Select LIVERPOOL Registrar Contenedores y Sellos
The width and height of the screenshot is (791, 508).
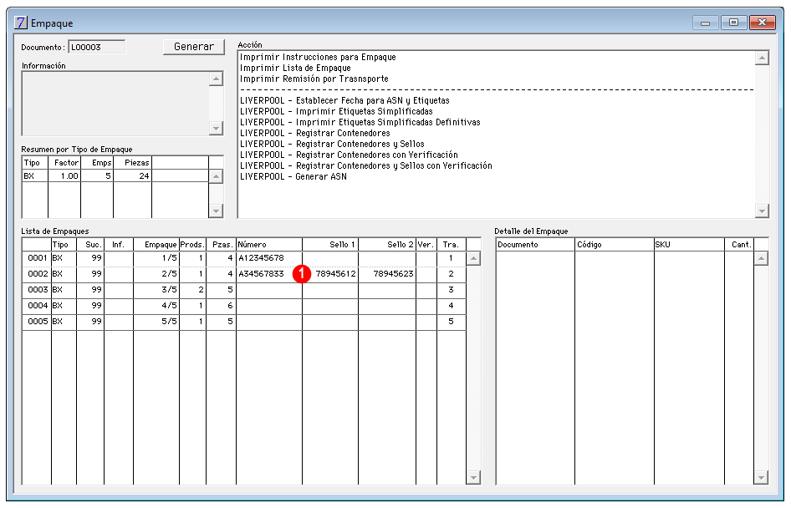[332, 145]
